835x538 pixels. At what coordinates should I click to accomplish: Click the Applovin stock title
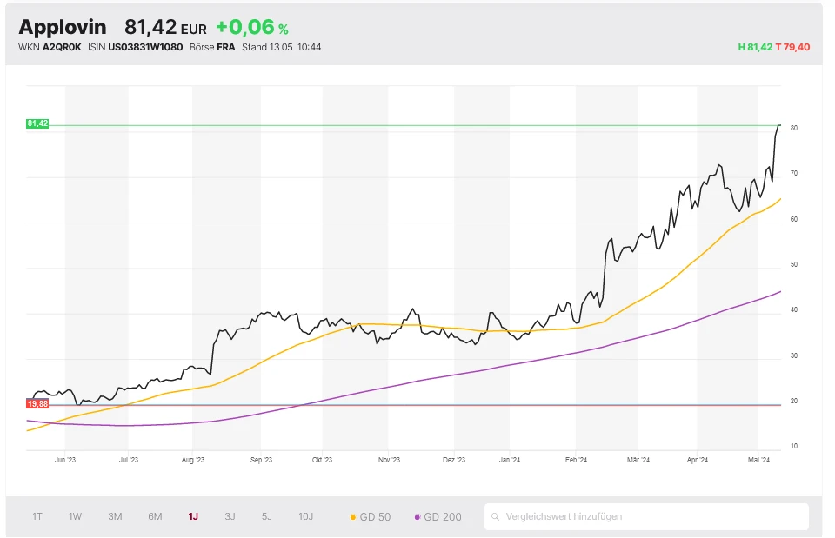coord(63,27)
